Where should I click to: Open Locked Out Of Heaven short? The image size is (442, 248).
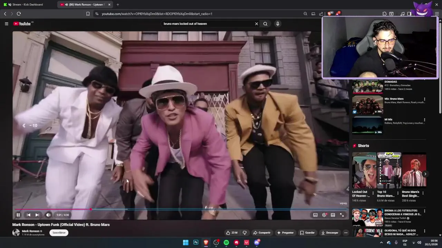pyautogui.click(x=364, y=170)
